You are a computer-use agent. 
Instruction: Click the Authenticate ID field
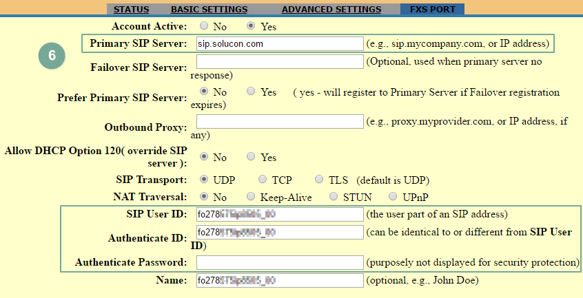click(279, 232)
